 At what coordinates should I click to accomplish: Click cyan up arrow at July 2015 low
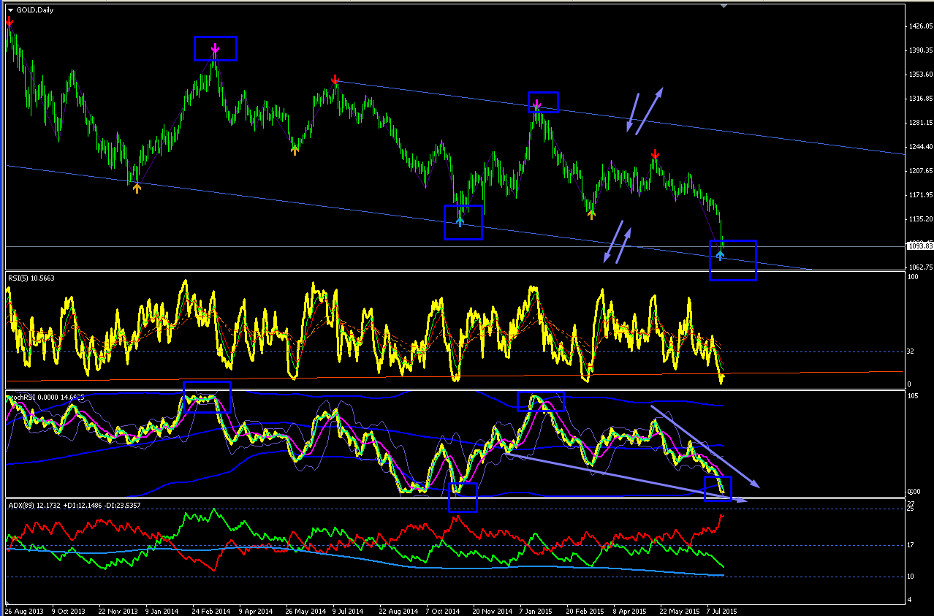[720, 255]
